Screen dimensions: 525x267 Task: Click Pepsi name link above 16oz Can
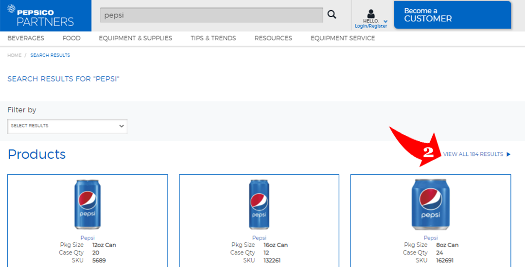[x=259, y=238]
